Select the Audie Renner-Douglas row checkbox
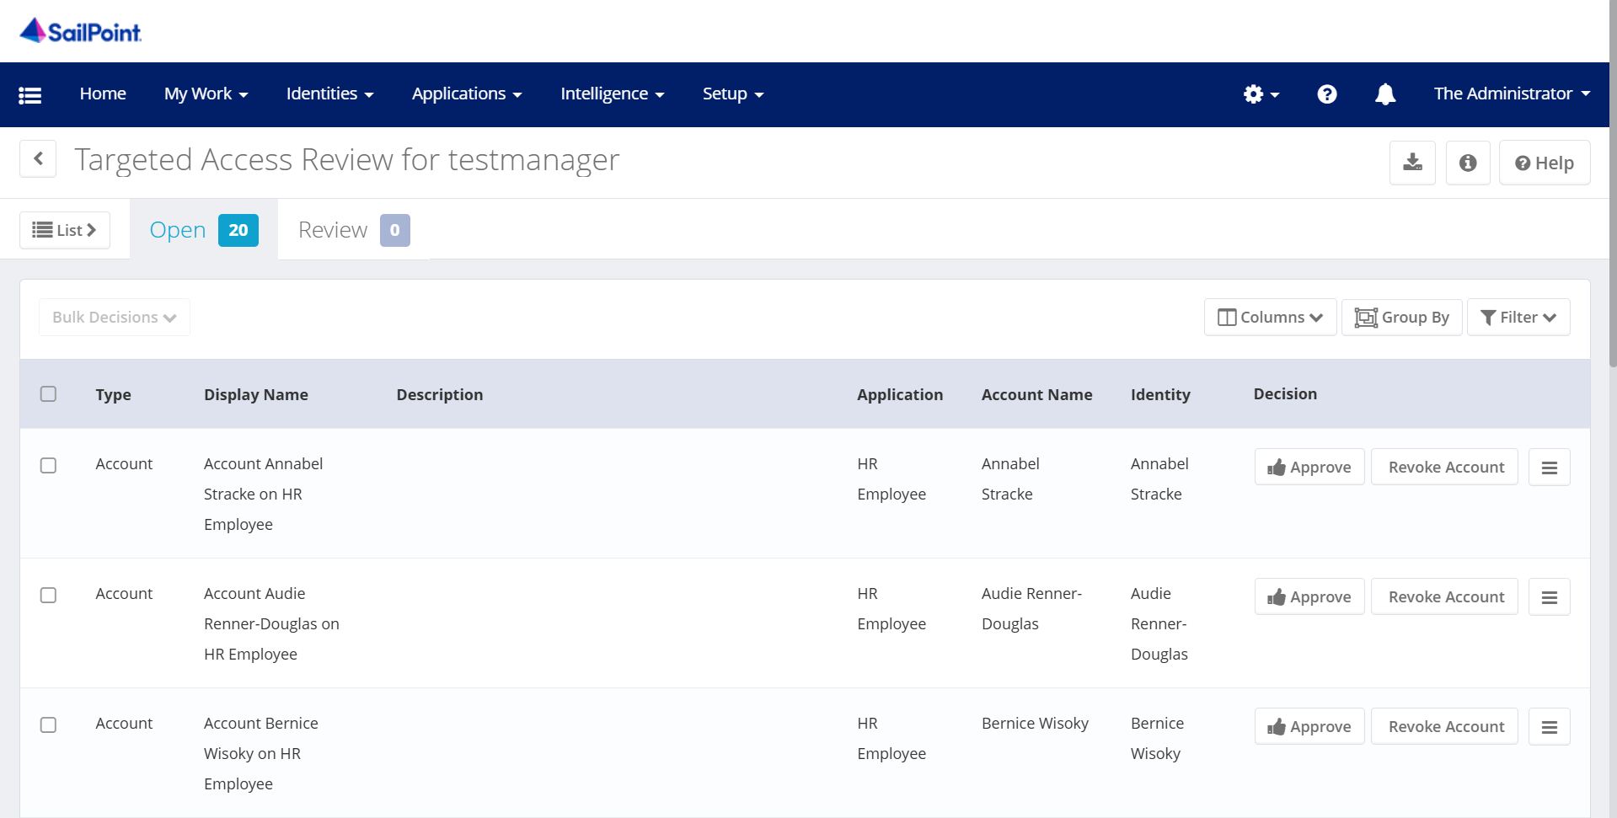This screenshot has height=818, width=1617. [49, 596]
